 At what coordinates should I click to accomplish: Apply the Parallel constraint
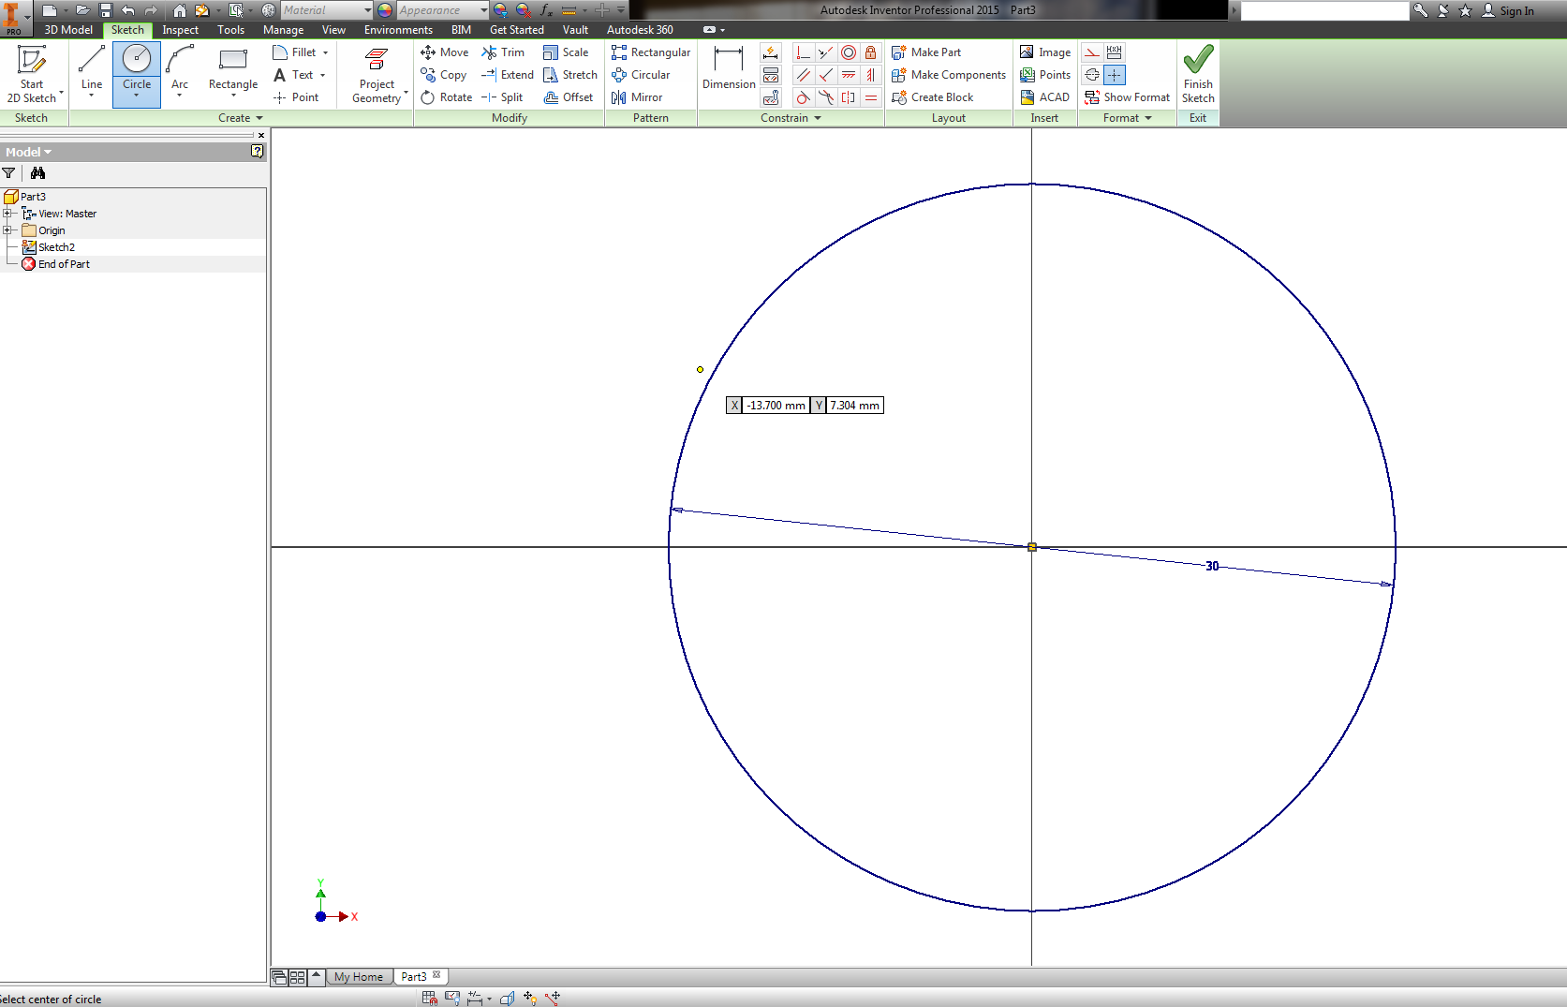click(x=804, y=75)
